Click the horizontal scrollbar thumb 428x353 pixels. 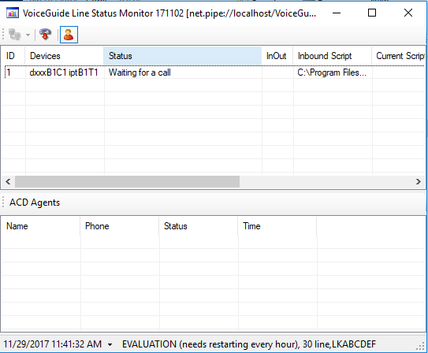pyautogui.click(x=127, y=182)
